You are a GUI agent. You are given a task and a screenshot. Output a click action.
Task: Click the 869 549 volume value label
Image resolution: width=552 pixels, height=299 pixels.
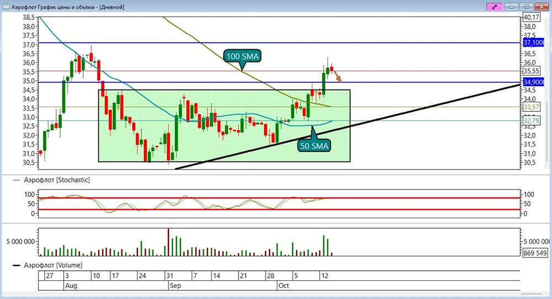(x=535, y=253)
